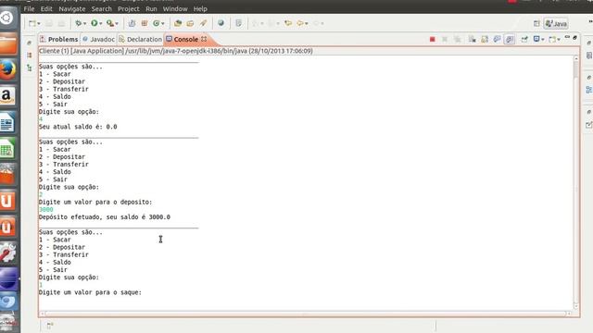Click the Open Type toolbar icon
593x333 pixels.
[178, 23]
